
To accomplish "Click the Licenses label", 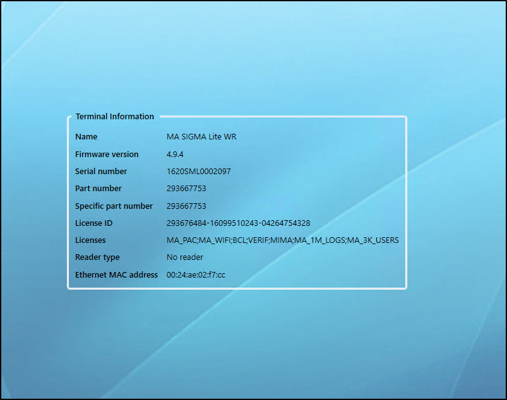I will [x=90, y=240].
